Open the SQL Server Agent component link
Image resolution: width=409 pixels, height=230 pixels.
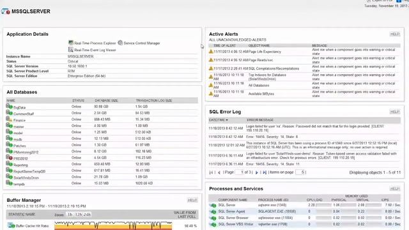pos(231,211)
